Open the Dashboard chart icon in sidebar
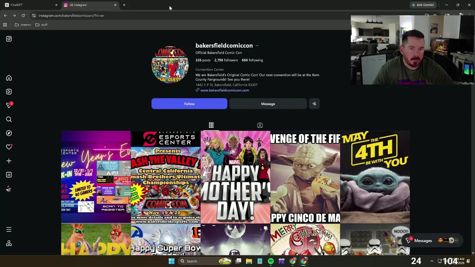The width and height of the screenshot is (475, 267). (x=9, y=175)
